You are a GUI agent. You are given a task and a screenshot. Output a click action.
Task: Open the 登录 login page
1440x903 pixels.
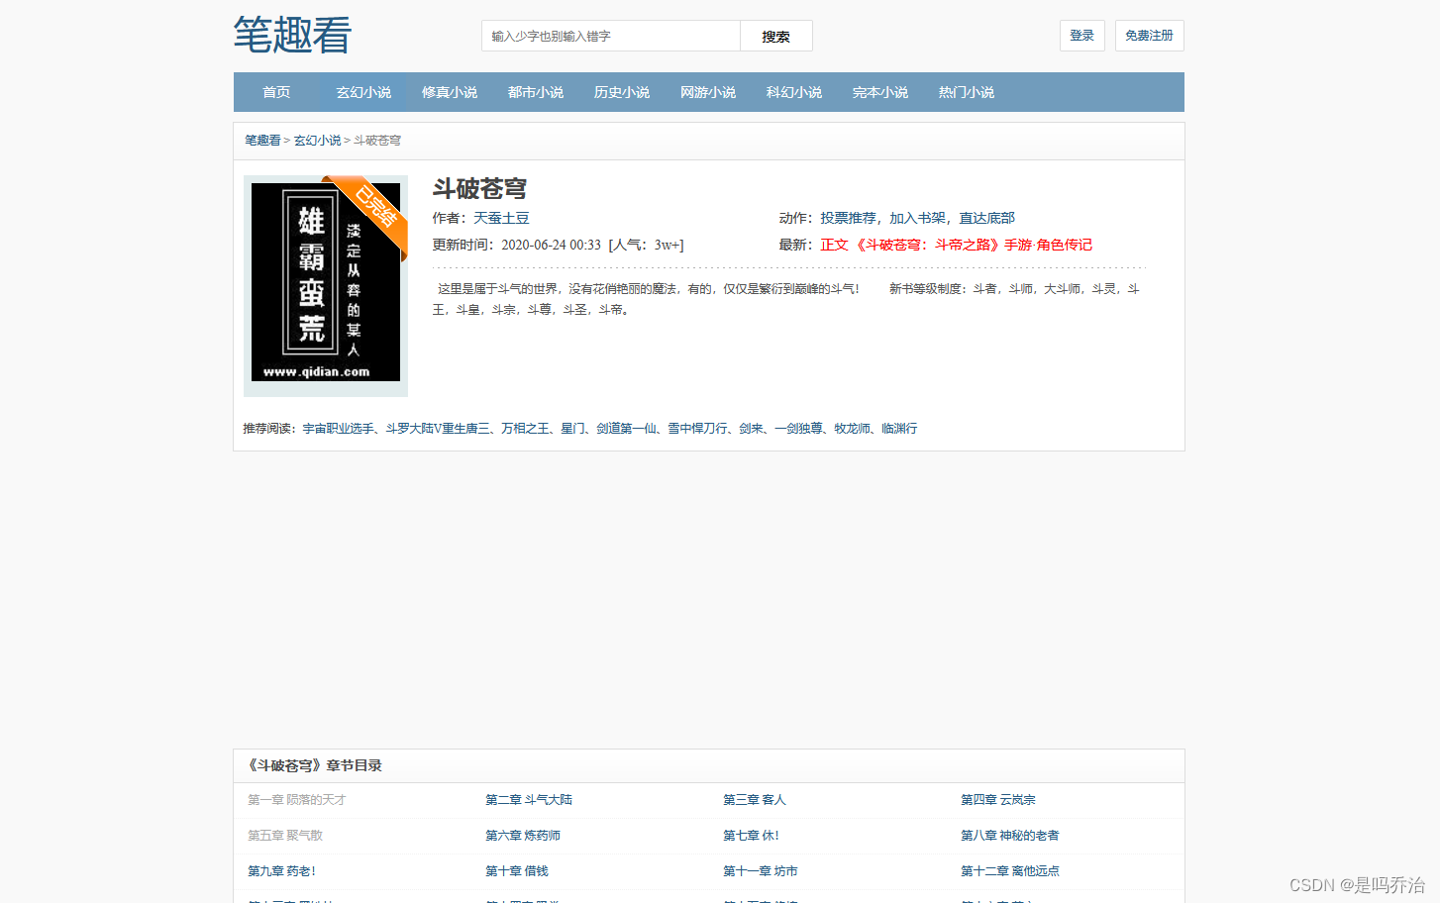1081,35
